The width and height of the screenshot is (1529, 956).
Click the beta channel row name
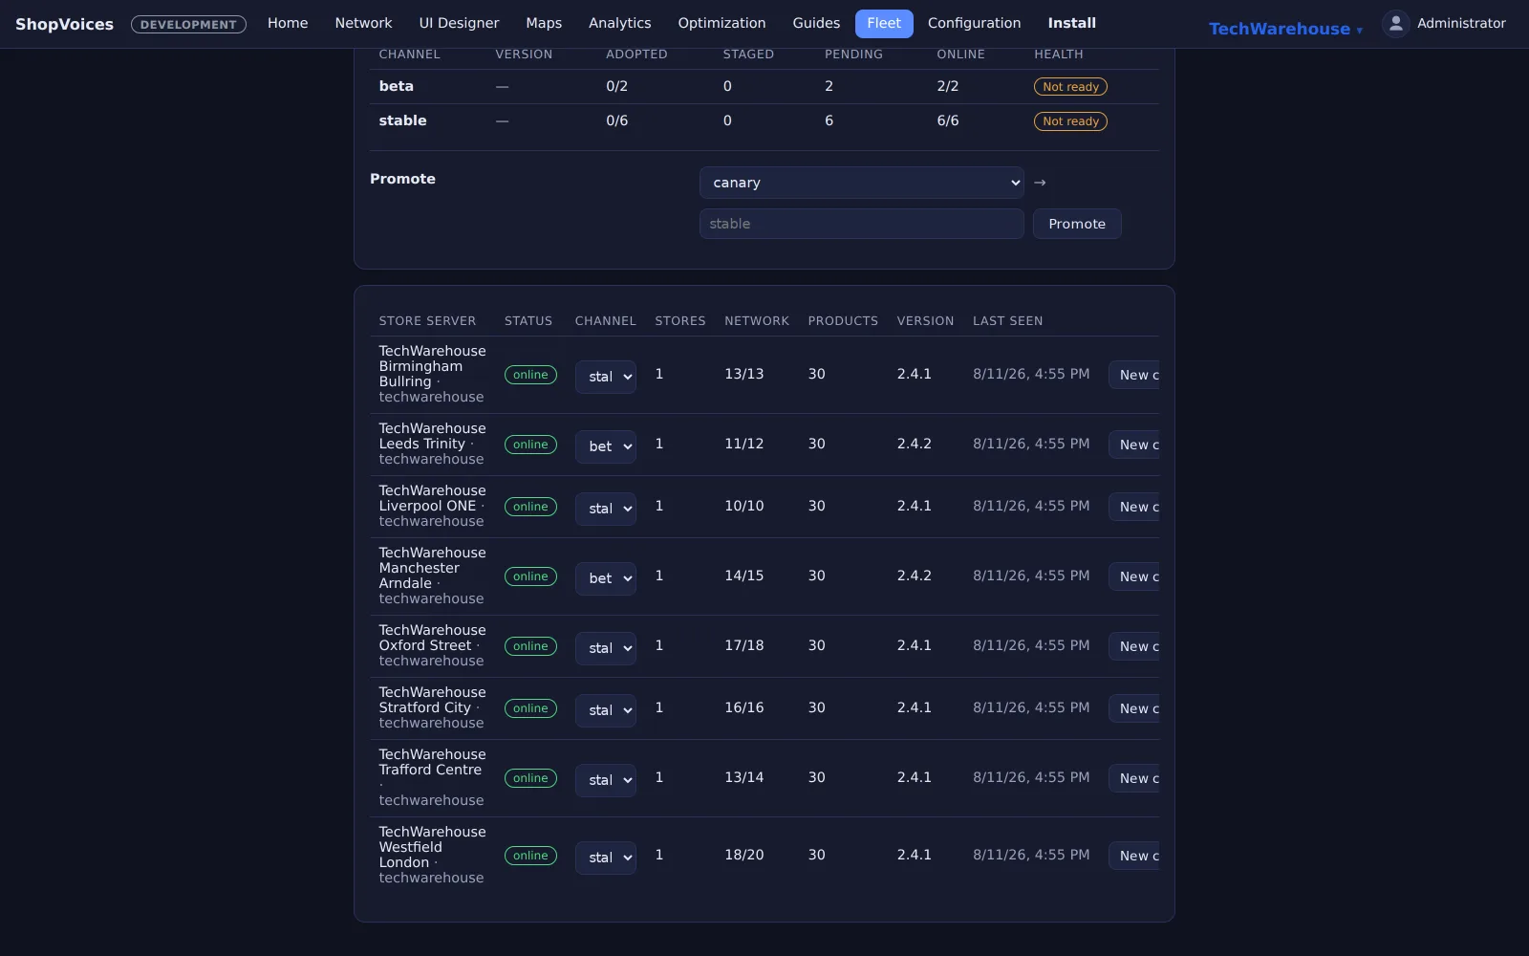pos(396,86)
